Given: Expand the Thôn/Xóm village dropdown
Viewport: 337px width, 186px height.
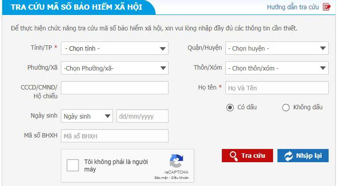Looking at the screenshot, I should (x=277, y=68).
